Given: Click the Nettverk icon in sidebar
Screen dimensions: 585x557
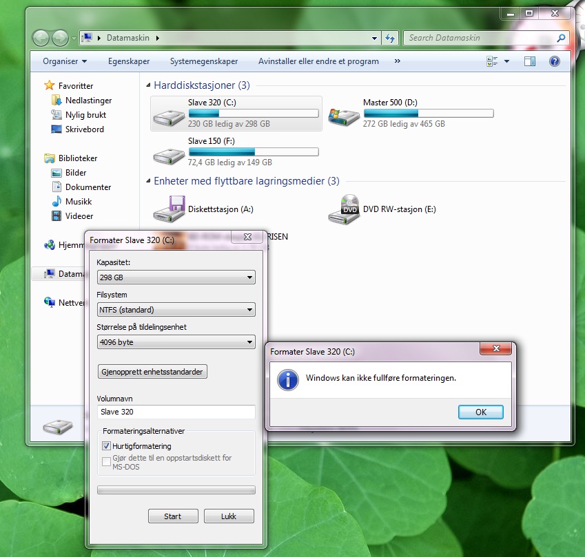Looking at the screenshot, I should 49,302.
